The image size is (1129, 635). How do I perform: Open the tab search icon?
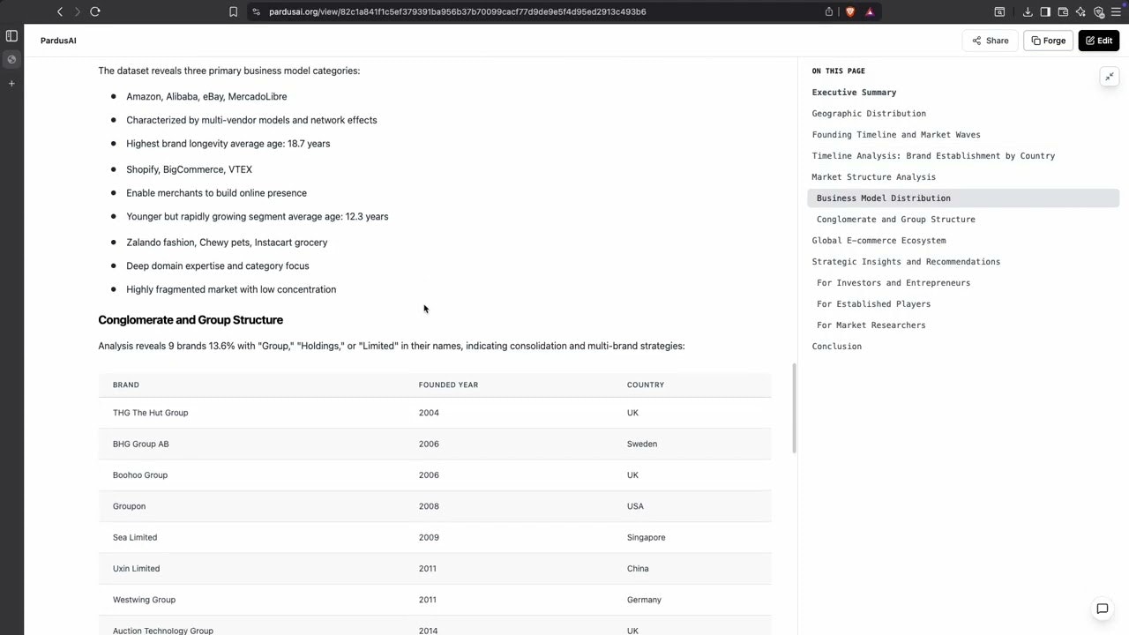click(x=999, y=11)
